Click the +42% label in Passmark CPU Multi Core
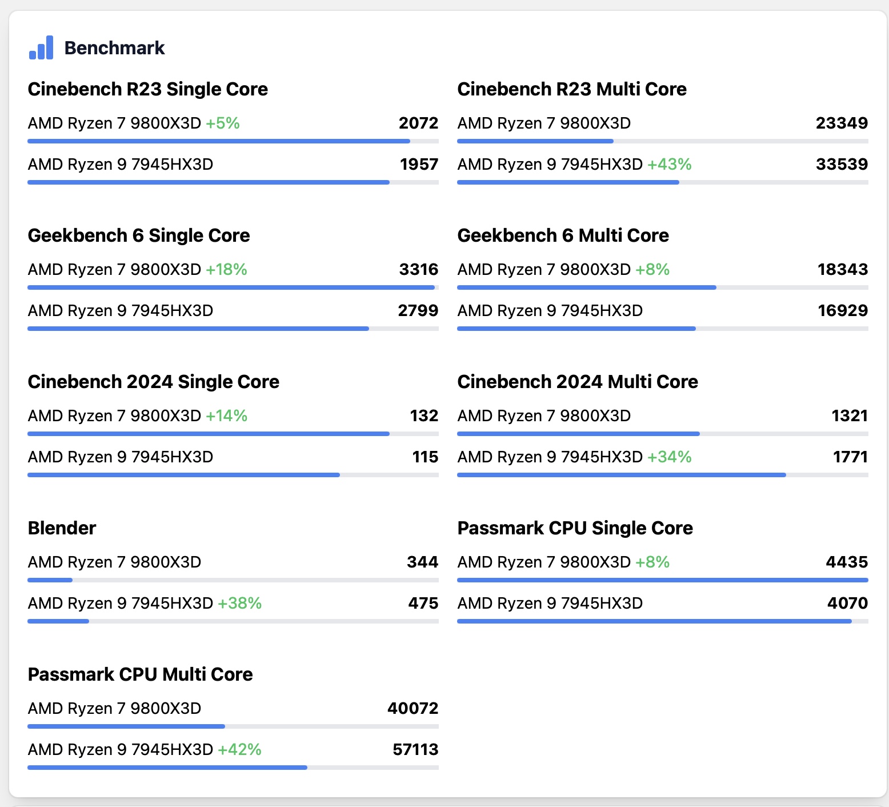The image size is (889, 807). [239, 750]
